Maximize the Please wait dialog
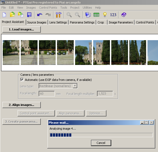The image size is (158, 152). coord(147,123)
